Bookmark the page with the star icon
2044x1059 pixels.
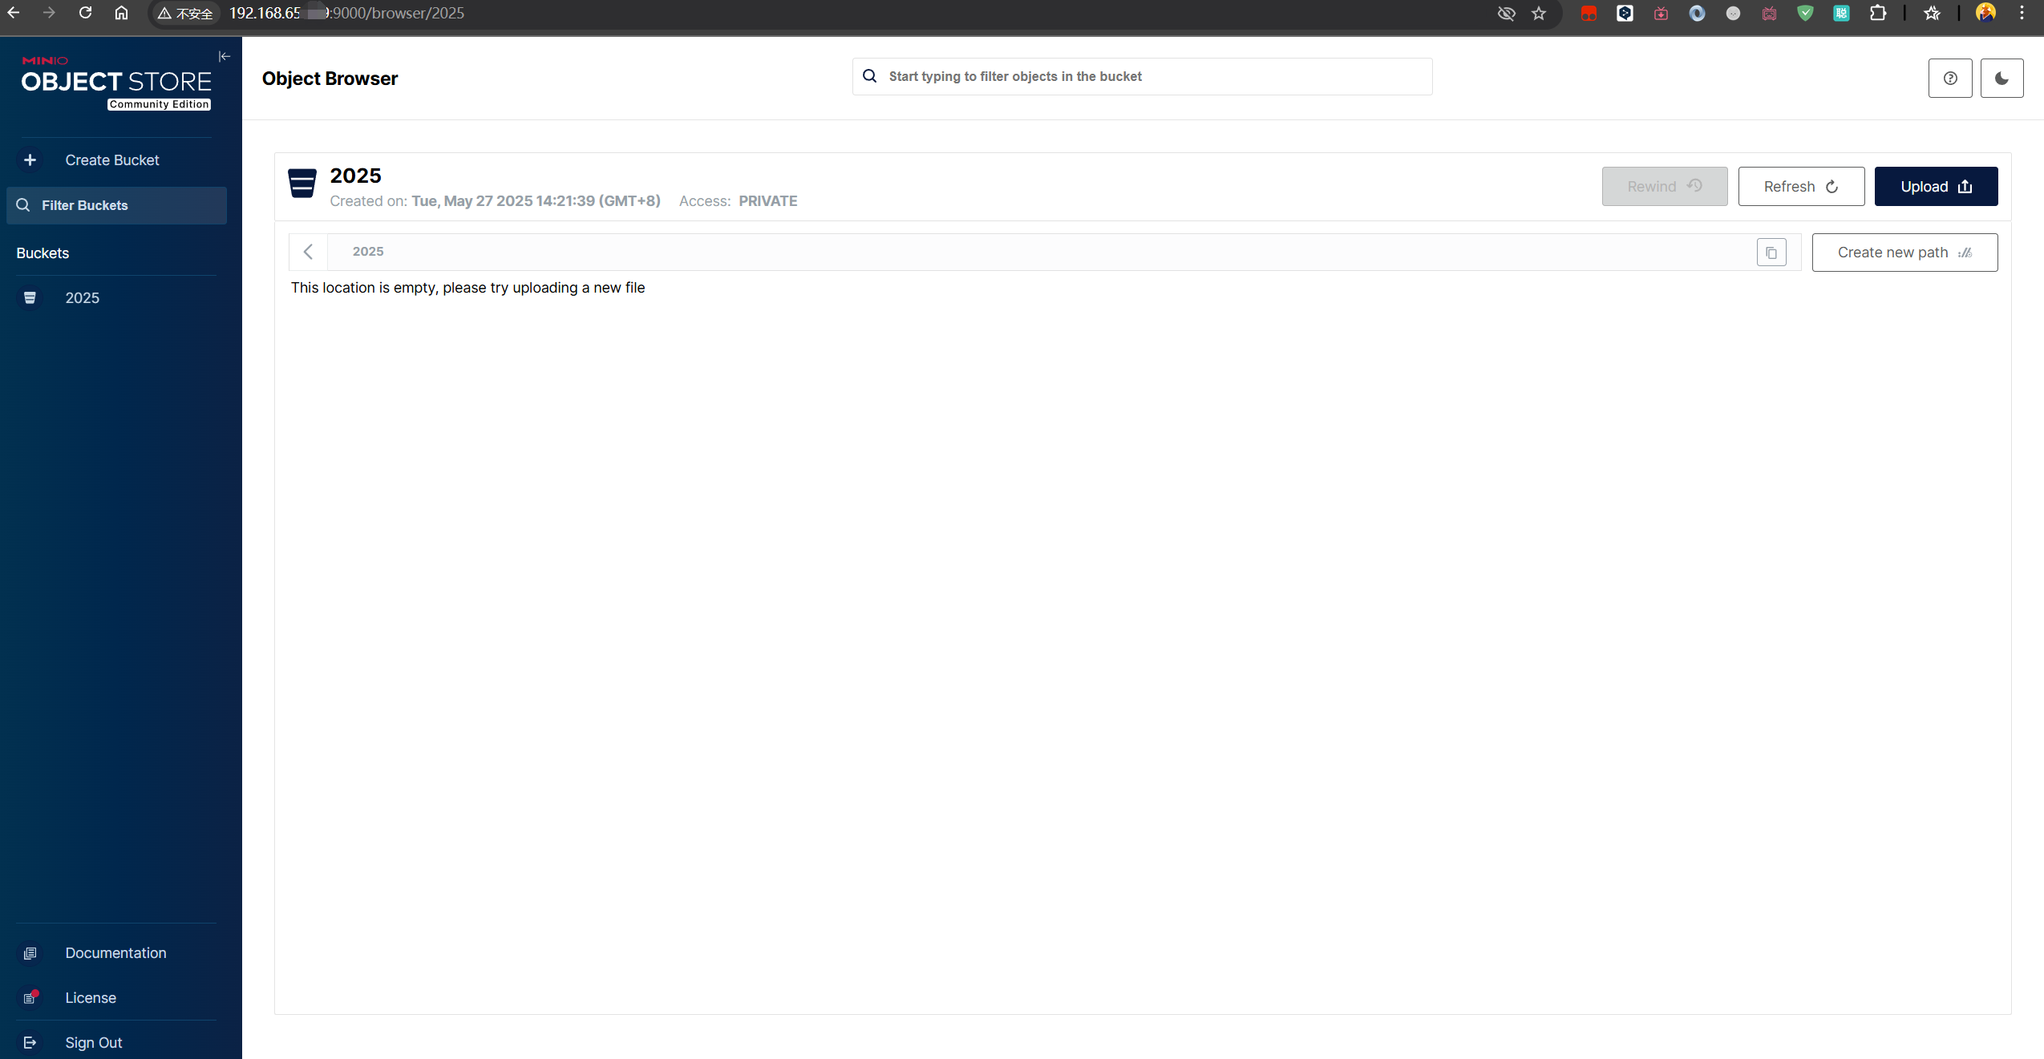point(1539,13)
